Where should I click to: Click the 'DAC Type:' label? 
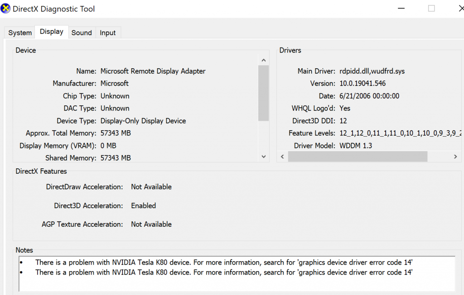point(80,109)
